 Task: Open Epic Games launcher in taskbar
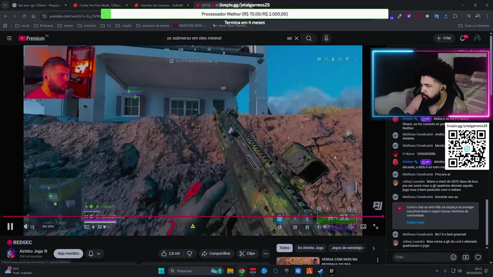pos(287,271)
